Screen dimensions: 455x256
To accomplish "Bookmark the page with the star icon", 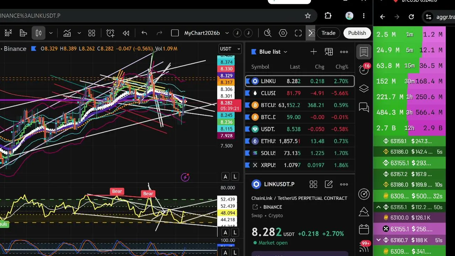I will [x=308, y=16].
